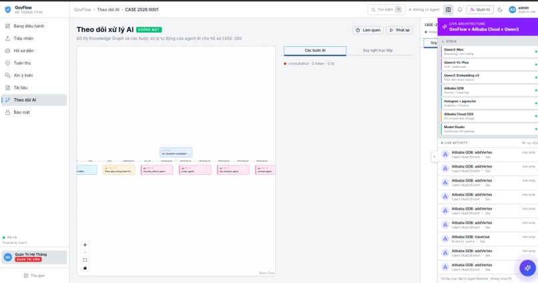Click the Xin ý kiến chat icon

coord(7,75)
